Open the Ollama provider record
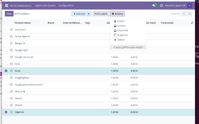The image size is (199, 124). (x=19, y=105)
